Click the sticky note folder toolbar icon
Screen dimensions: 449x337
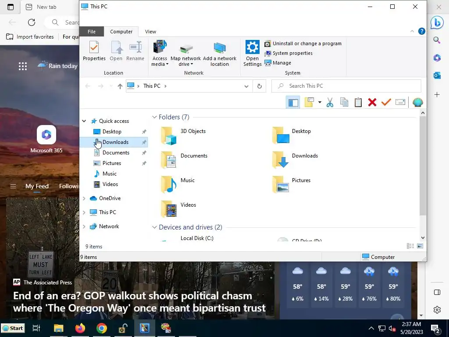[309, 102]
